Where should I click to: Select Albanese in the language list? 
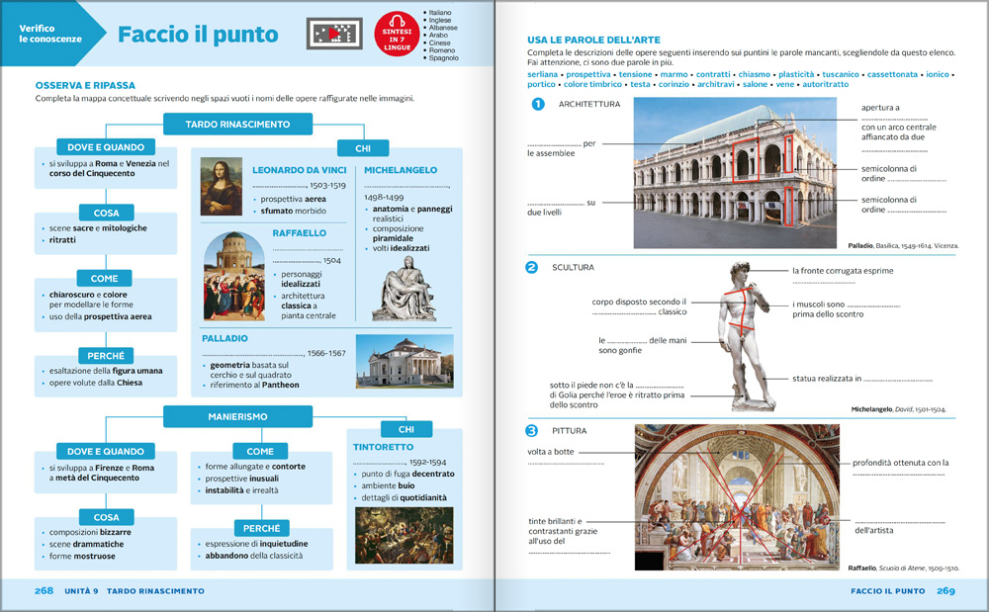tap(443, 28)
